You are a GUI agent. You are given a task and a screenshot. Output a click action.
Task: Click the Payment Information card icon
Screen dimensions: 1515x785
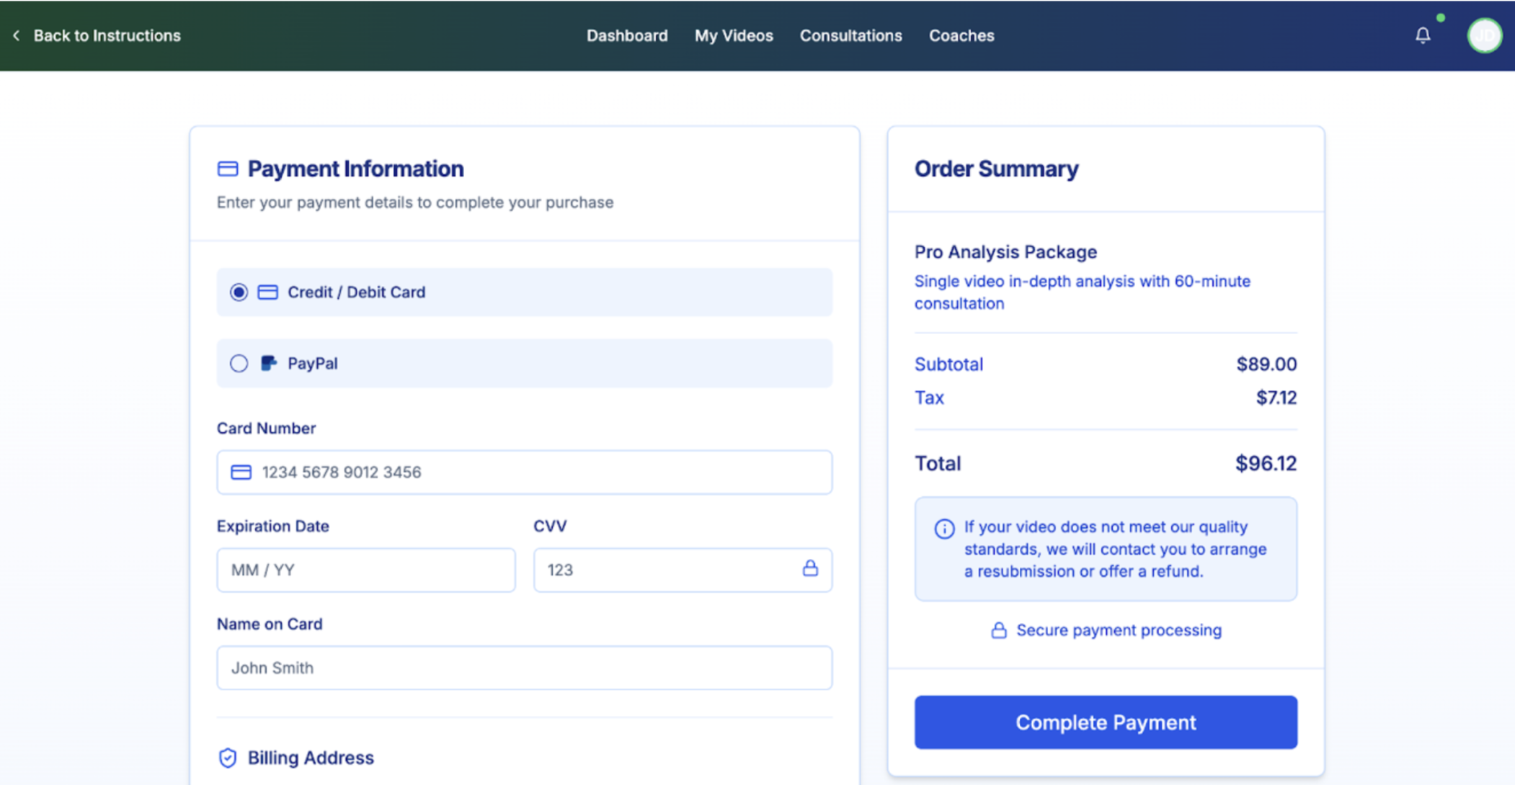(x=228, y=169)
